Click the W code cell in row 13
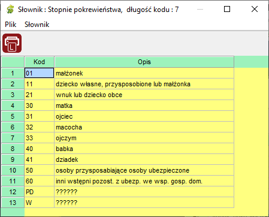Viewport: 269px width, 217px height. (40, 203)
